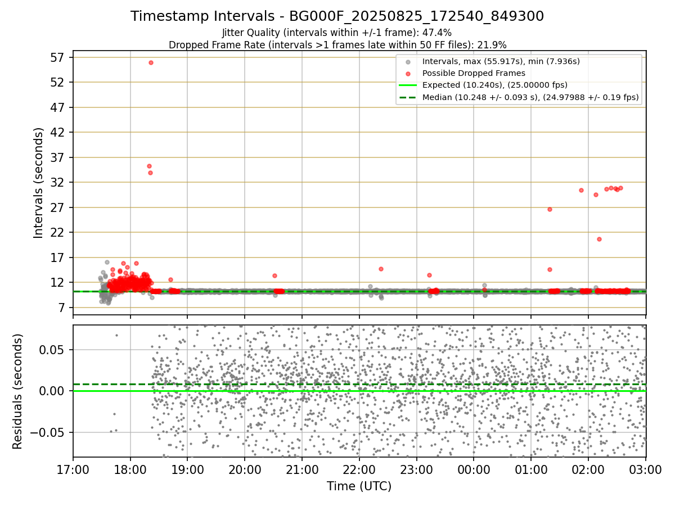Click the '21:00' x-axis tick label

(302, 470)
